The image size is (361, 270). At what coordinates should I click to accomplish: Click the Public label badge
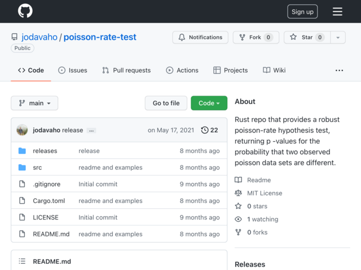[23, 48]
